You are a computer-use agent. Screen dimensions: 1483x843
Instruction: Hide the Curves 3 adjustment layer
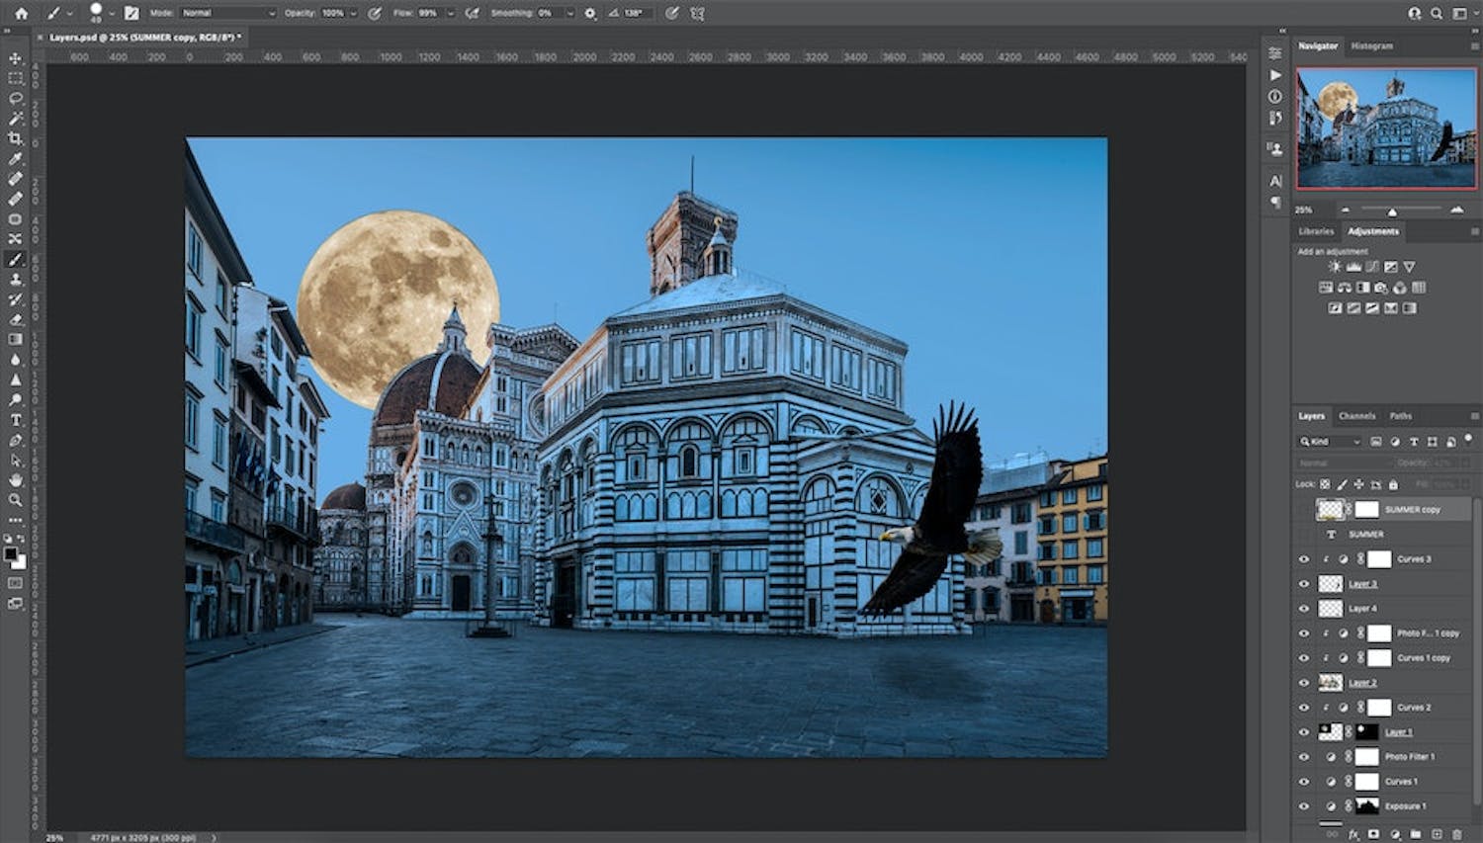click(1304, 556)
